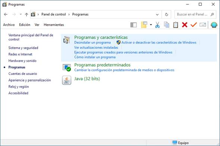Image resolution: width=220 pixels, height=146 pixels.
Task: Click the Copy icon in toolbar
Action: (x=167, y=25)
